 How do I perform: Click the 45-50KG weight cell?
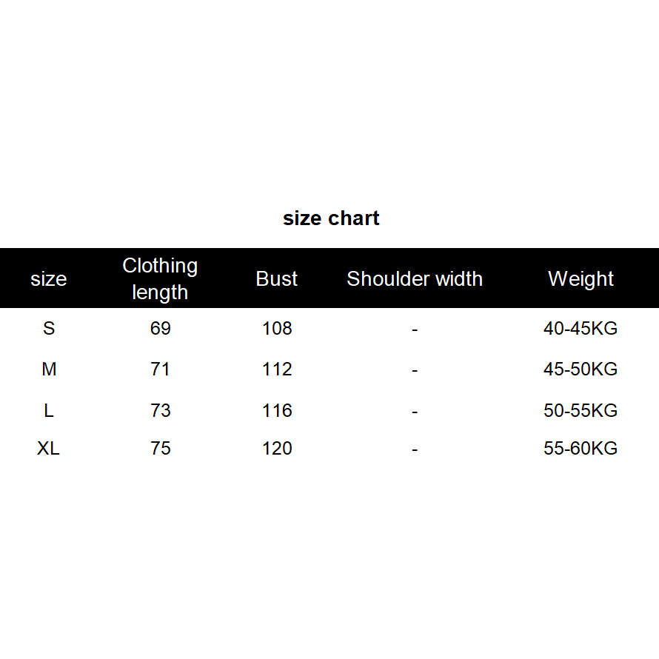click(581, 369)
